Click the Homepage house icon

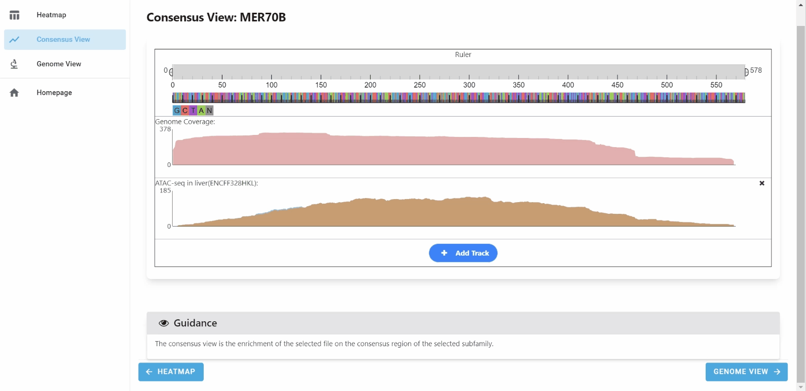(14, 93)
